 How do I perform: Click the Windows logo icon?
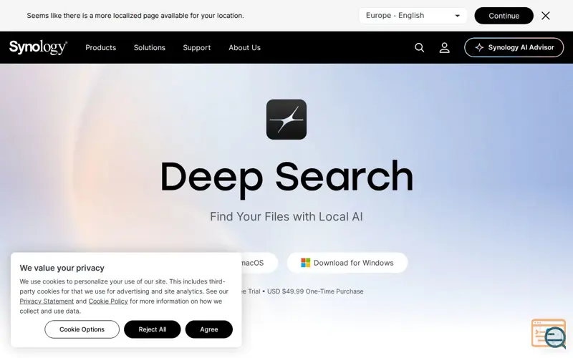pos(306,263)
